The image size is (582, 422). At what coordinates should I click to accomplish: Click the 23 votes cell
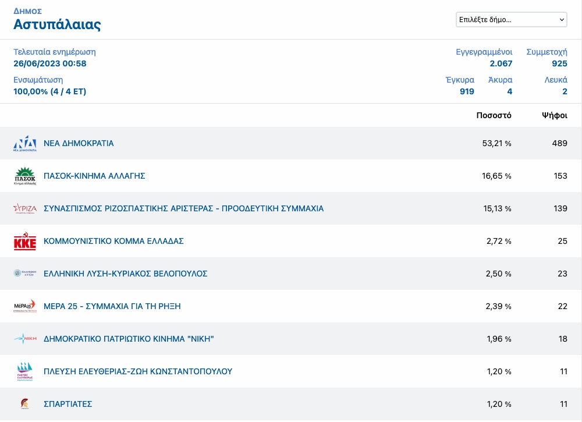pyautogui.click(x=562, y=274)
